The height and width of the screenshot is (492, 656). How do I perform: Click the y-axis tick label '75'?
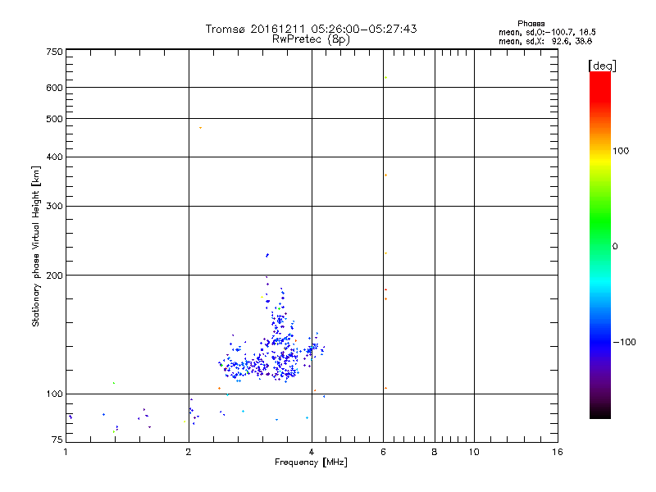57,440
